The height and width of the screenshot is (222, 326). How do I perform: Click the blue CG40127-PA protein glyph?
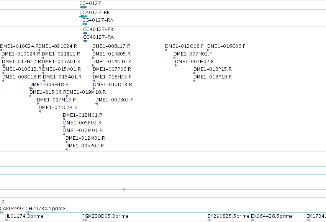(x=85, y=41)
